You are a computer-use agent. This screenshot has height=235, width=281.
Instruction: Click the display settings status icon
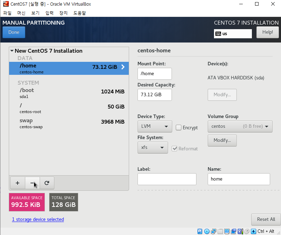227,231
